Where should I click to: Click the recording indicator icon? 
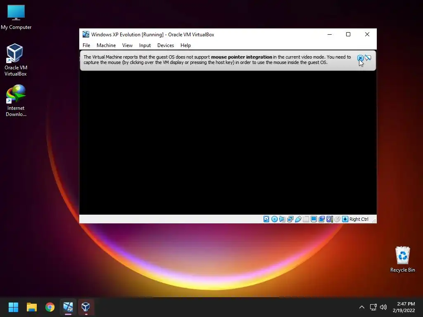321,219
